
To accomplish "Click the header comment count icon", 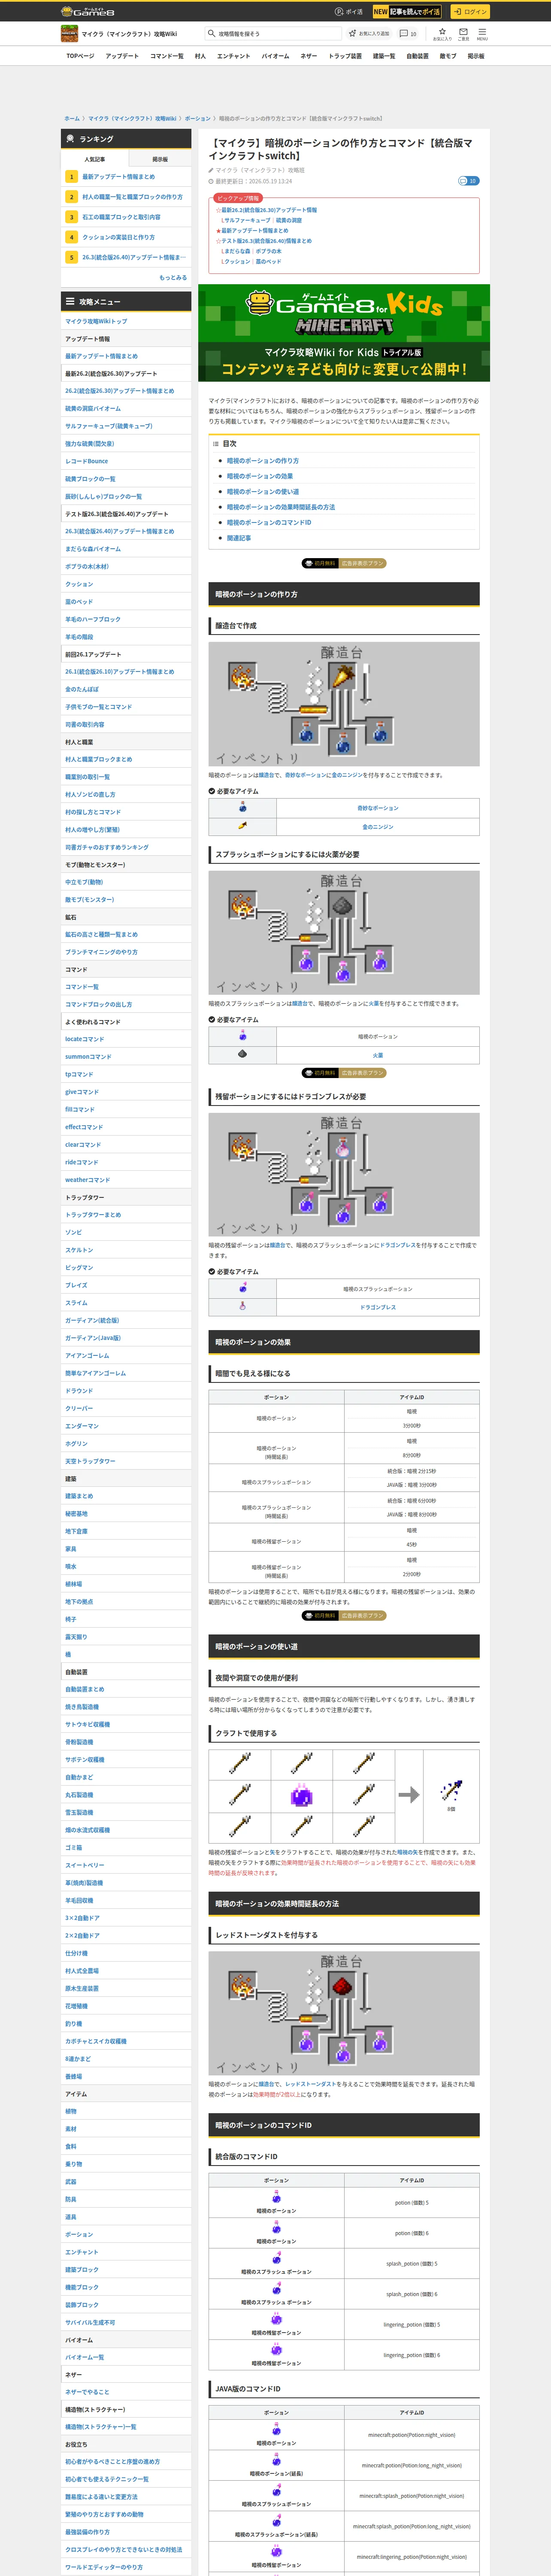I will 408,34.
